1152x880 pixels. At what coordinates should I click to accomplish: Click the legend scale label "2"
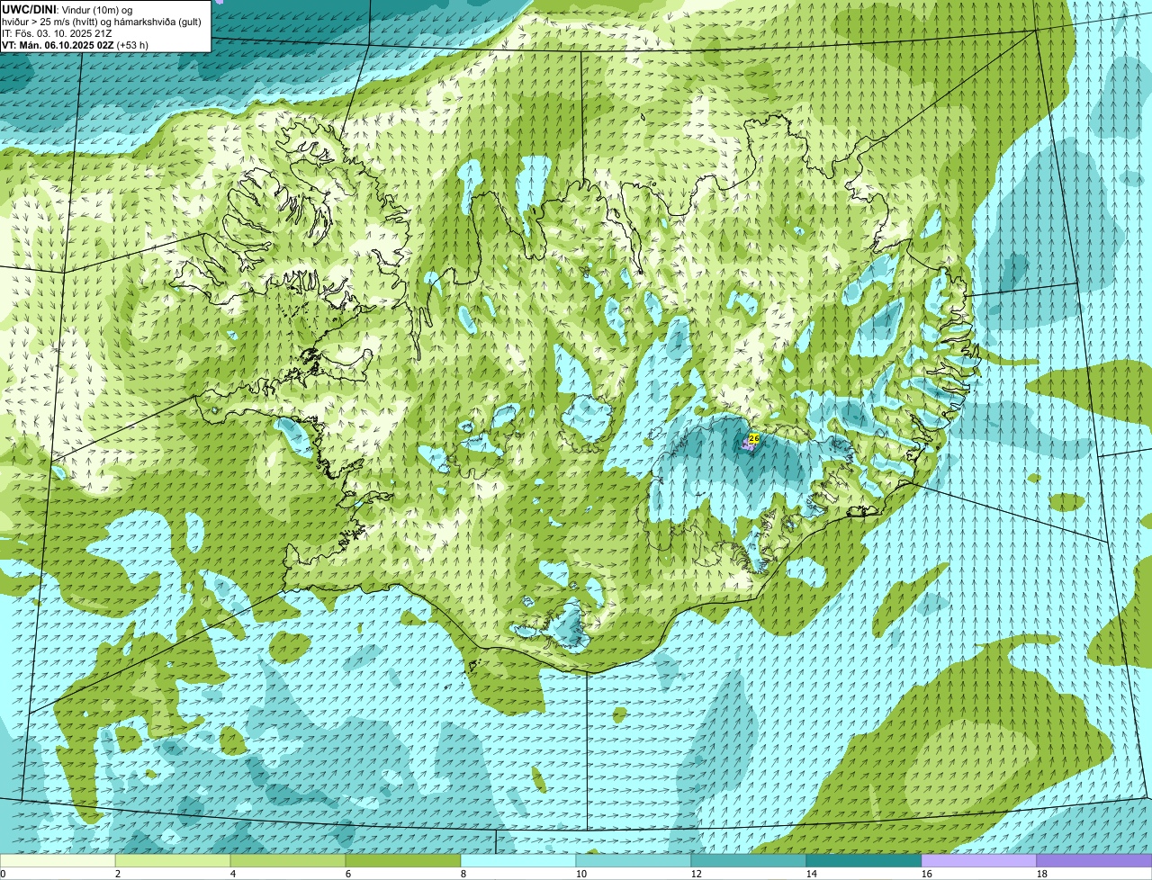(118, 874)
